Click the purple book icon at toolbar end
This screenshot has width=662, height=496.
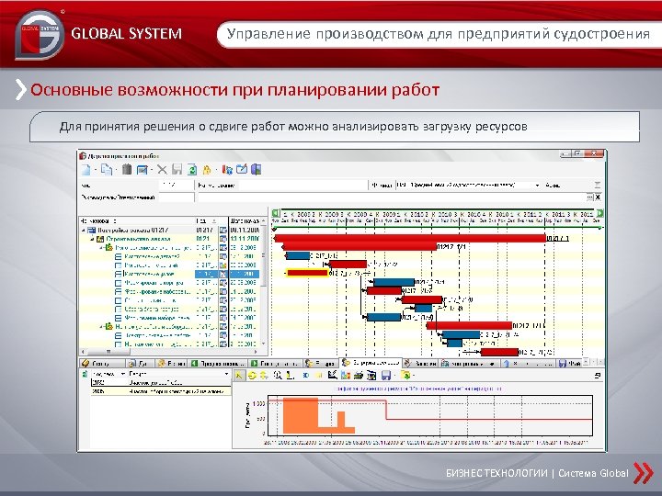[x=256, y=169]
